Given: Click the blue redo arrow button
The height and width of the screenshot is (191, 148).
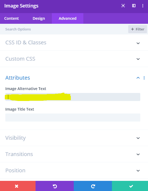Looking at the screenshot, I should (x=93, y=186).
